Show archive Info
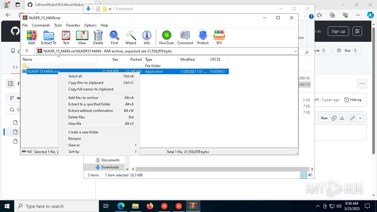This screenshot has height=212, width=377. click(147, 37)
